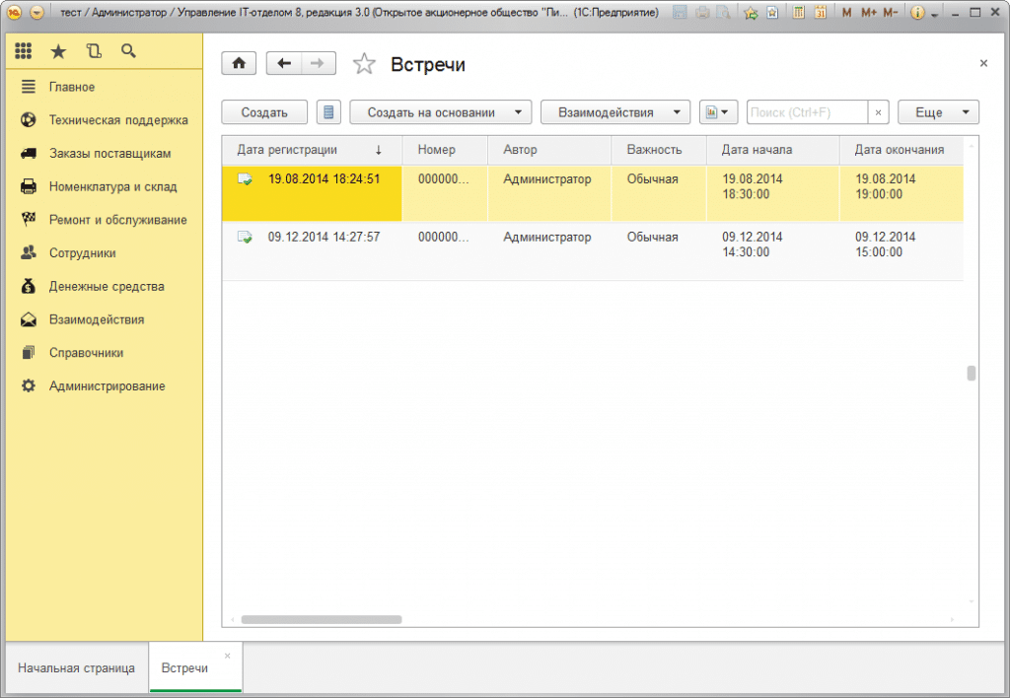
Task: Open the favorites star in sidebar
Action: click(58, 51)
